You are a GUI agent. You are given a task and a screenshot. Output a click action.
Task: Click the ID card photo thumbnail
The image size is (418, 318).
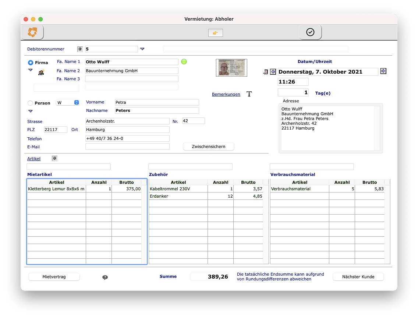pos(231,68)
